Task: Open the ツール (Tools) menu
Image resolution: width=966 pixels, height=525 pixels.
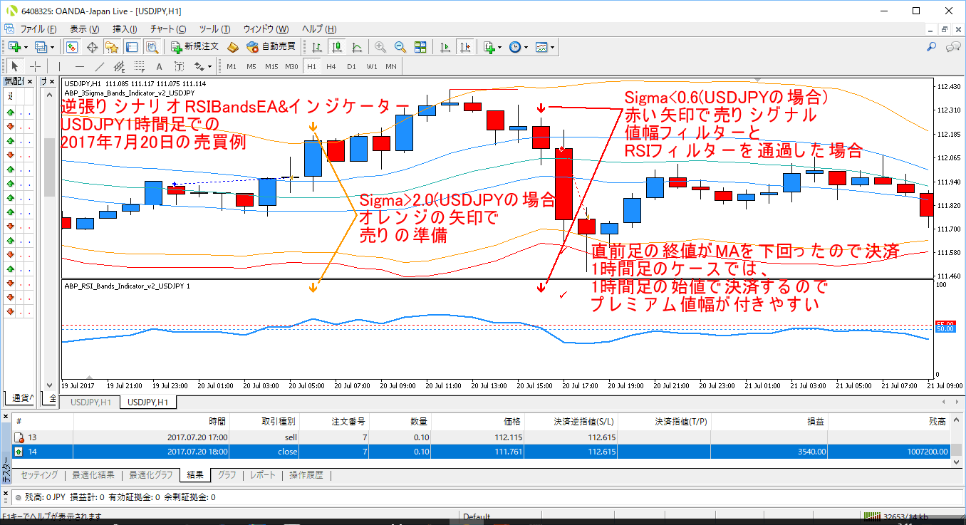Action: tap(214, 29)
